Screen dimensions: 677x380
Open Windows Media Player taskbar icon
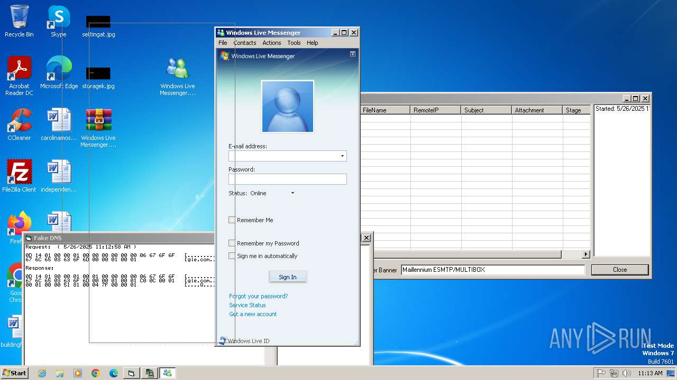point(78,373)
